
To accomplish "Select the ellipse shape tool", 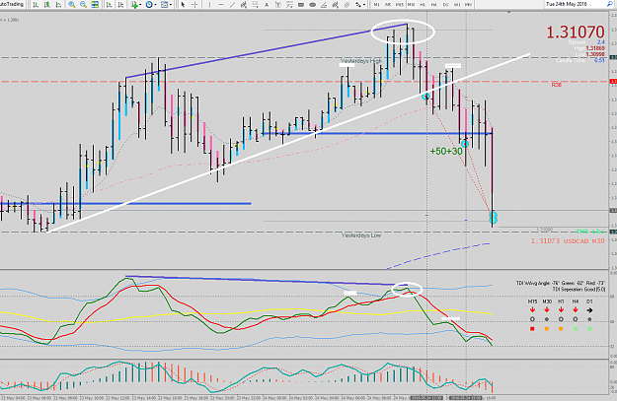I will (312, 5).
